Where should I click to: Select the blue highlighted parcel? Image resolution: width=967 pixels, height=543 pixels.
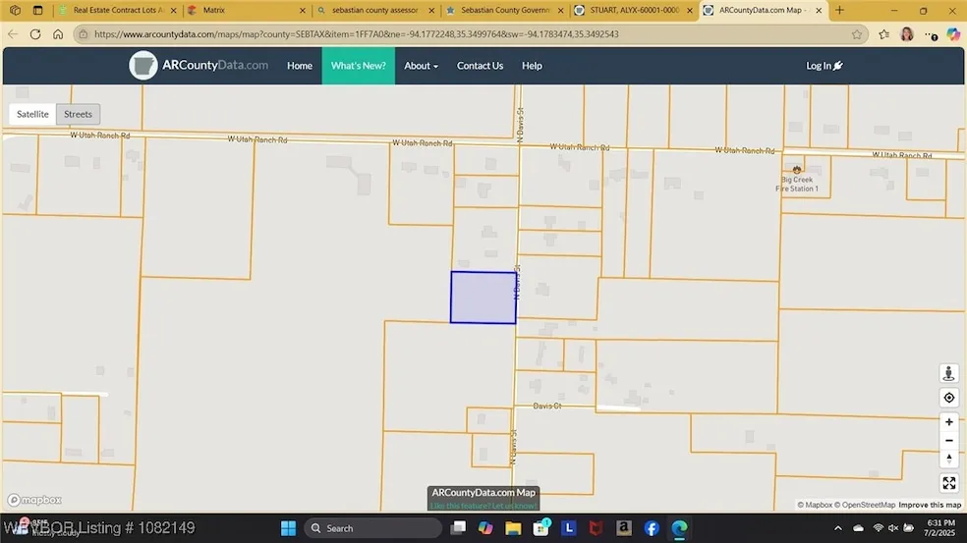pos(483,298)
